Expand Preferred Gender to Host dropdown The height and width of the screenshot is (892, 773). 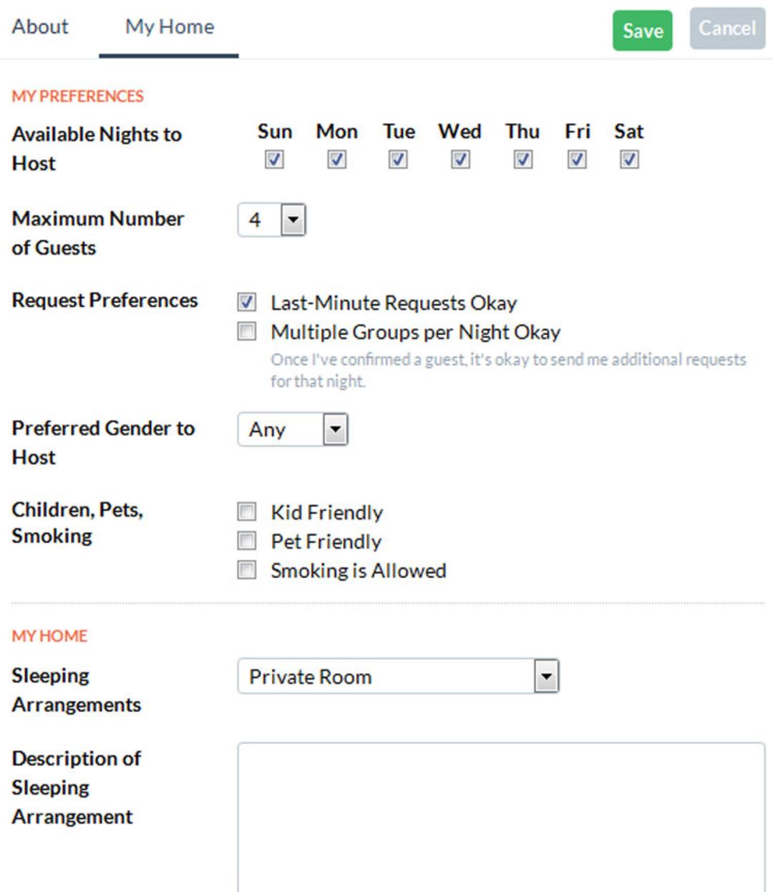293,429
